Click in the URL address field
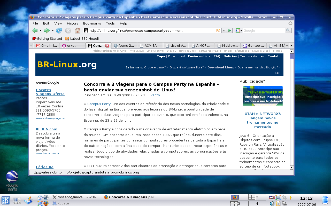Screen dimensions: 331x206 (x=152, y=30)
